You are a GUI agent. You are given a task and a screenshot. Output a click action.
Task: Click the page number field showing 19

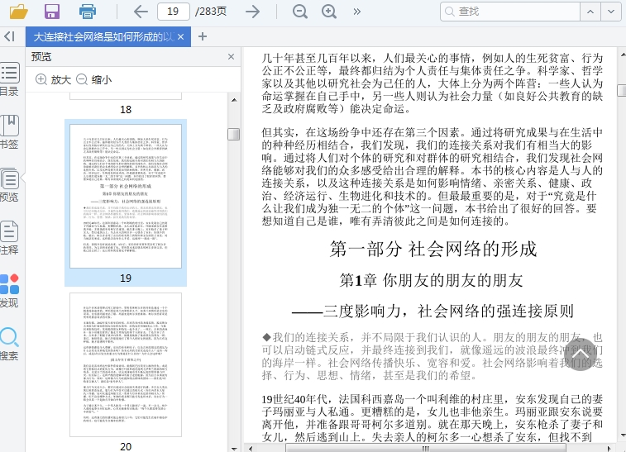point(174,12)
